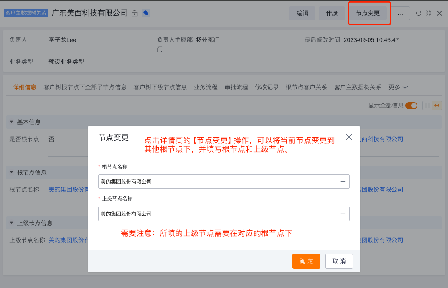Open 审批流程 tab
Image resolution: width=448 pixels, height=288 pixels.
236,87
